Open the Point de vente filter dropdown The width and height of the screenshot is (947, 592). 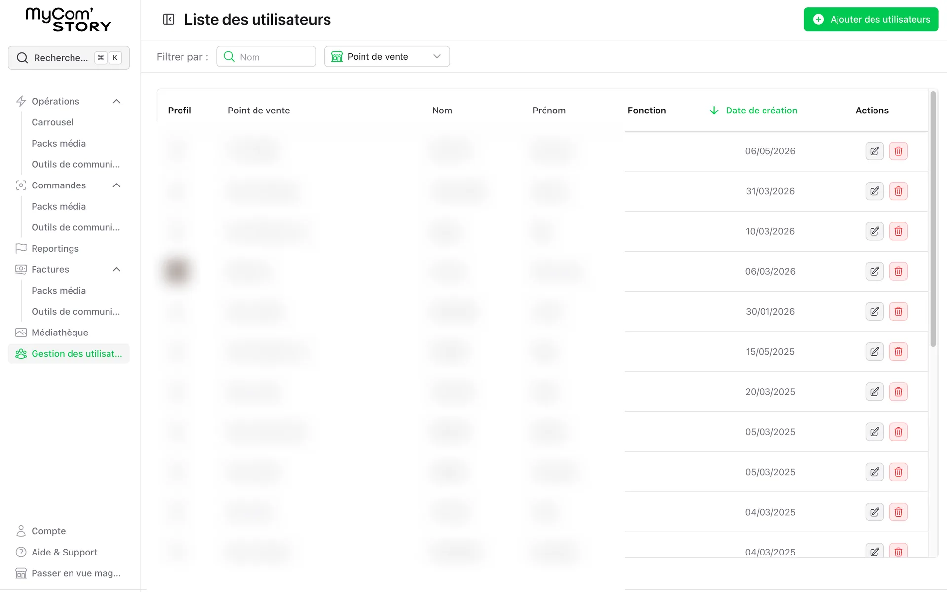[387, 56]
